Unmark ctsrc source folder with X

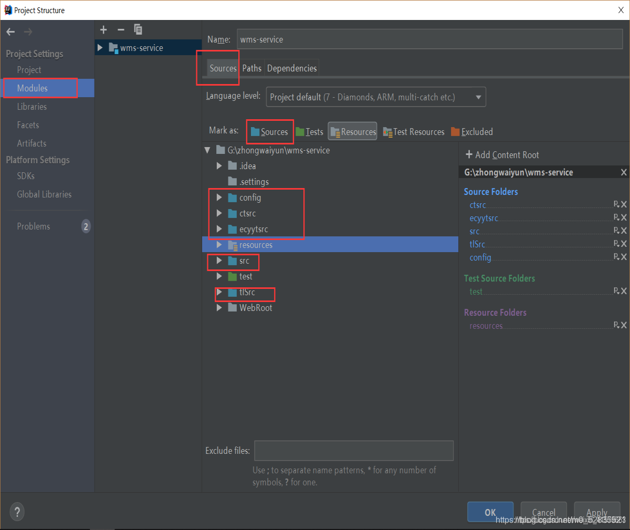point(624,204)
